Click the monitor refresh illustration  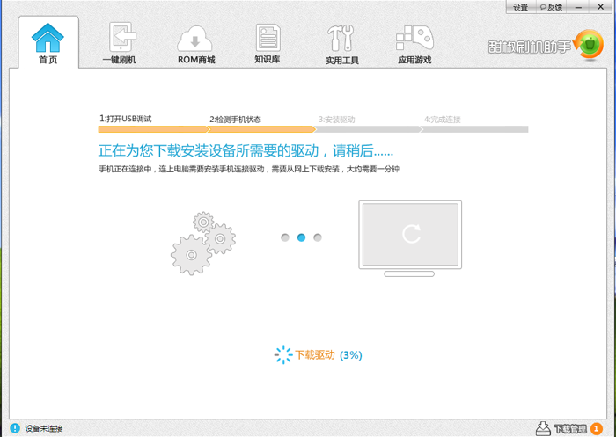tap(410, 238)
